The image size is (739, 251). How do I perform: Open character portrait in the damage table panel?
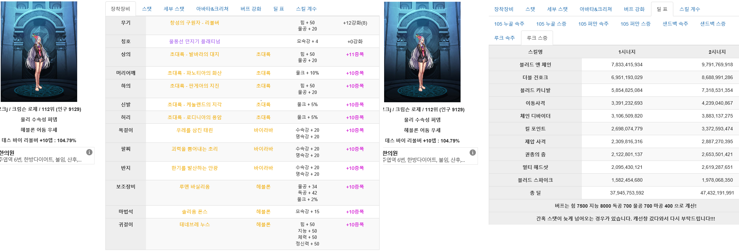click(422, 52)
